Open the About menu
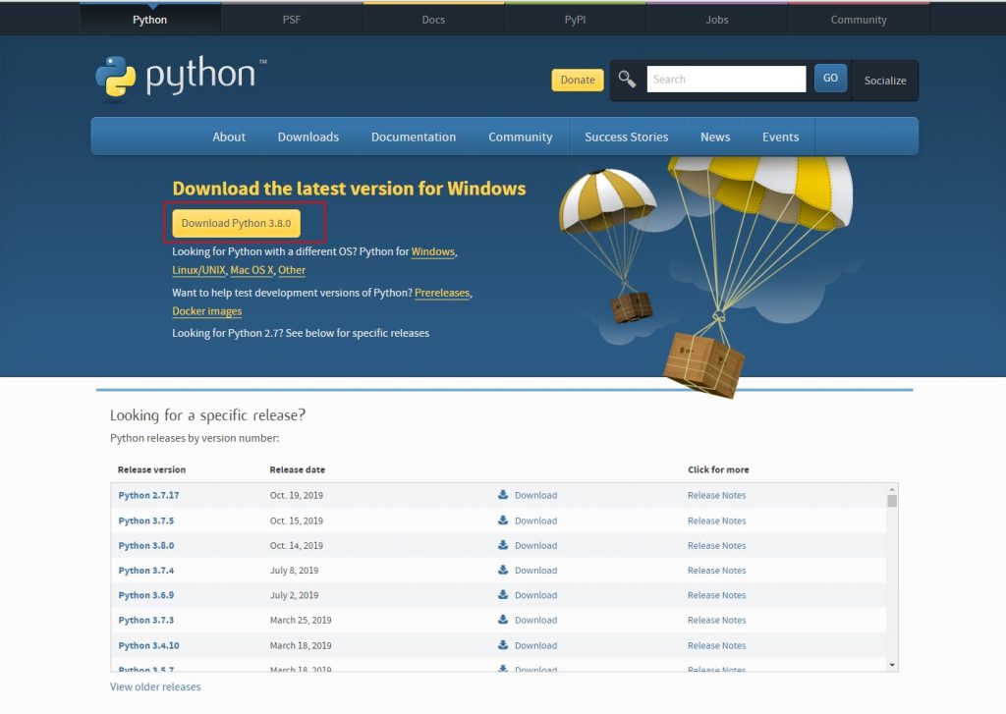 click(x=229, y=137)
